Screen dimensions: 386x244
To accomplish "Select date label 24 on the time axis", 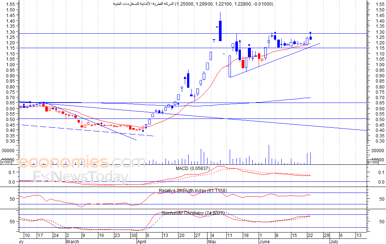I will tap(56, 235).
